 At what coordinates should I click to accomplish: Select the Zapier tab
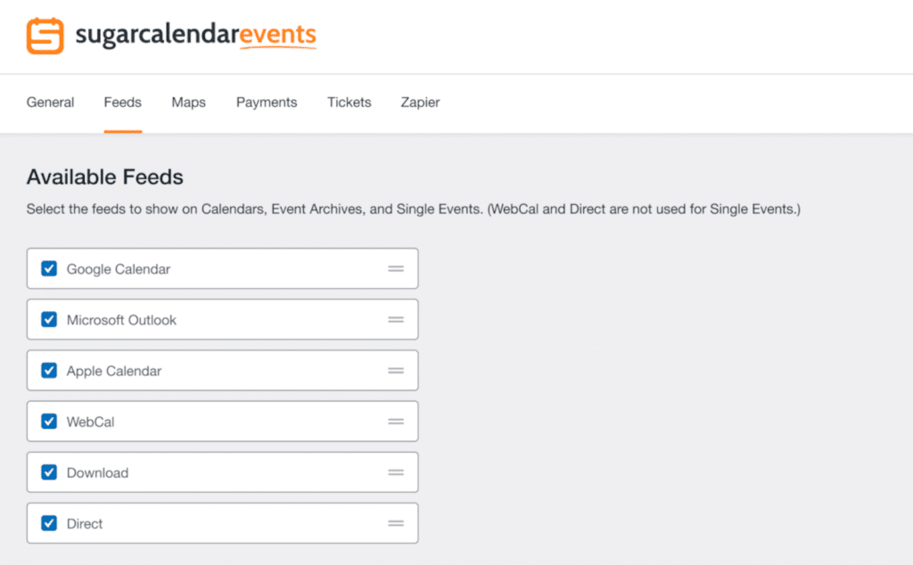[420, 102]
